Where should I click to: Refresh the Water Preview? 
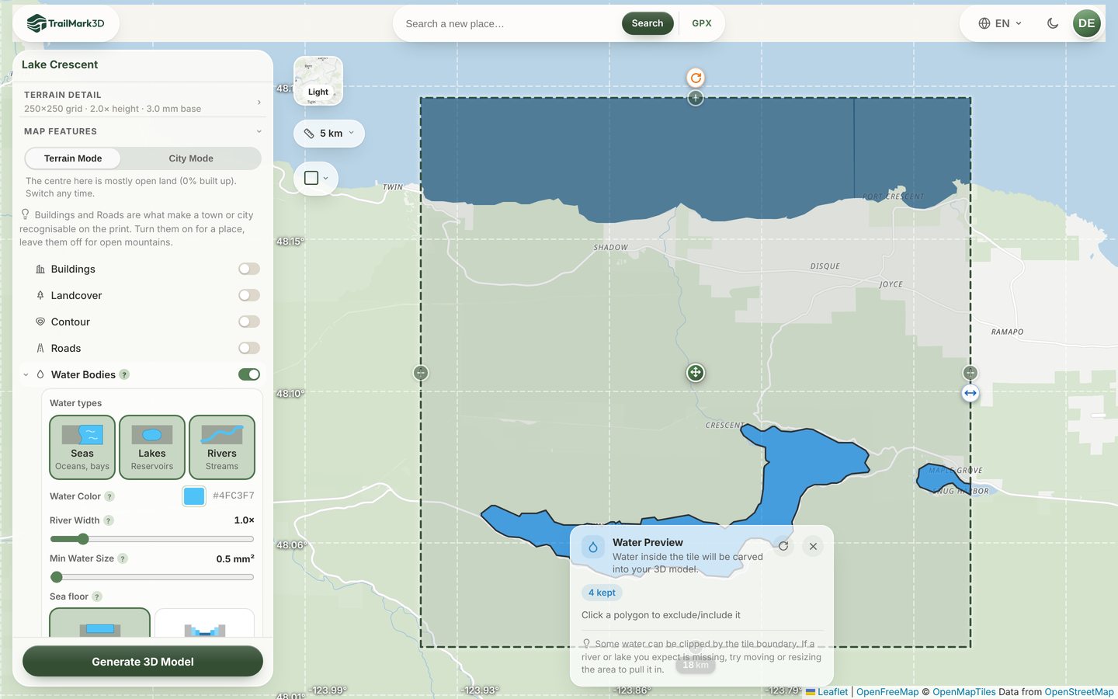(783, 546)
